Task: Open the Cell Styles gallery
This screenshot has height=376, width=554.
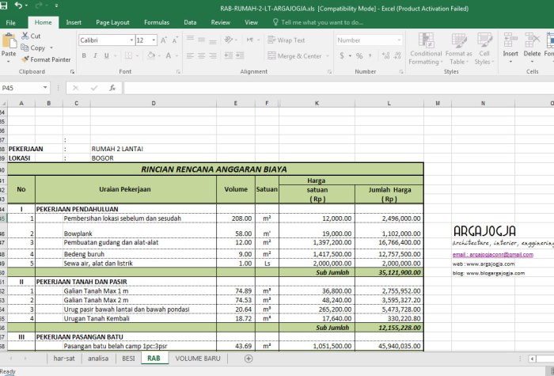Action: coord(484,49)
